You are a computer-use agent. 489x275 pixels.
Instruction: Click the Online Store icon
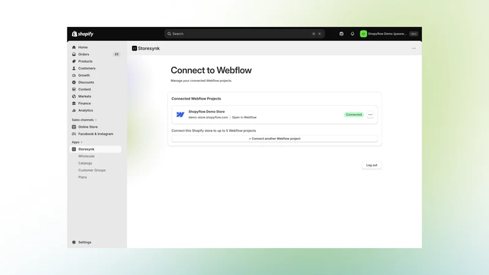(74, 127)
